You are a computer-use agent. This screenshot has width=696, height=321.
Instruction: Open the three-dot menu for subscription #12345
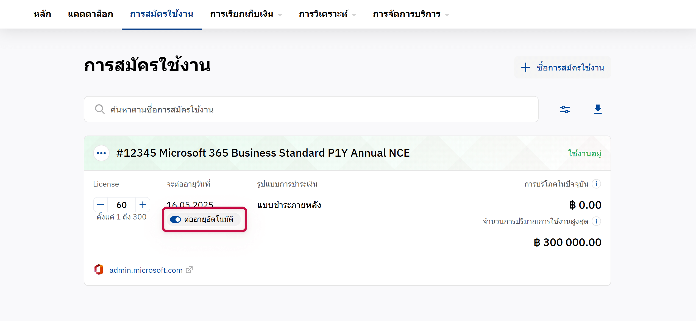tap(101, 153)
